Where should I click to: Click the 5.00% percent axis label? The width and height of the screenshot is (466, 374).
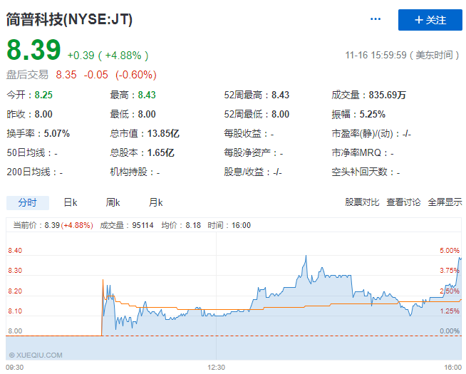pos(450,251)
